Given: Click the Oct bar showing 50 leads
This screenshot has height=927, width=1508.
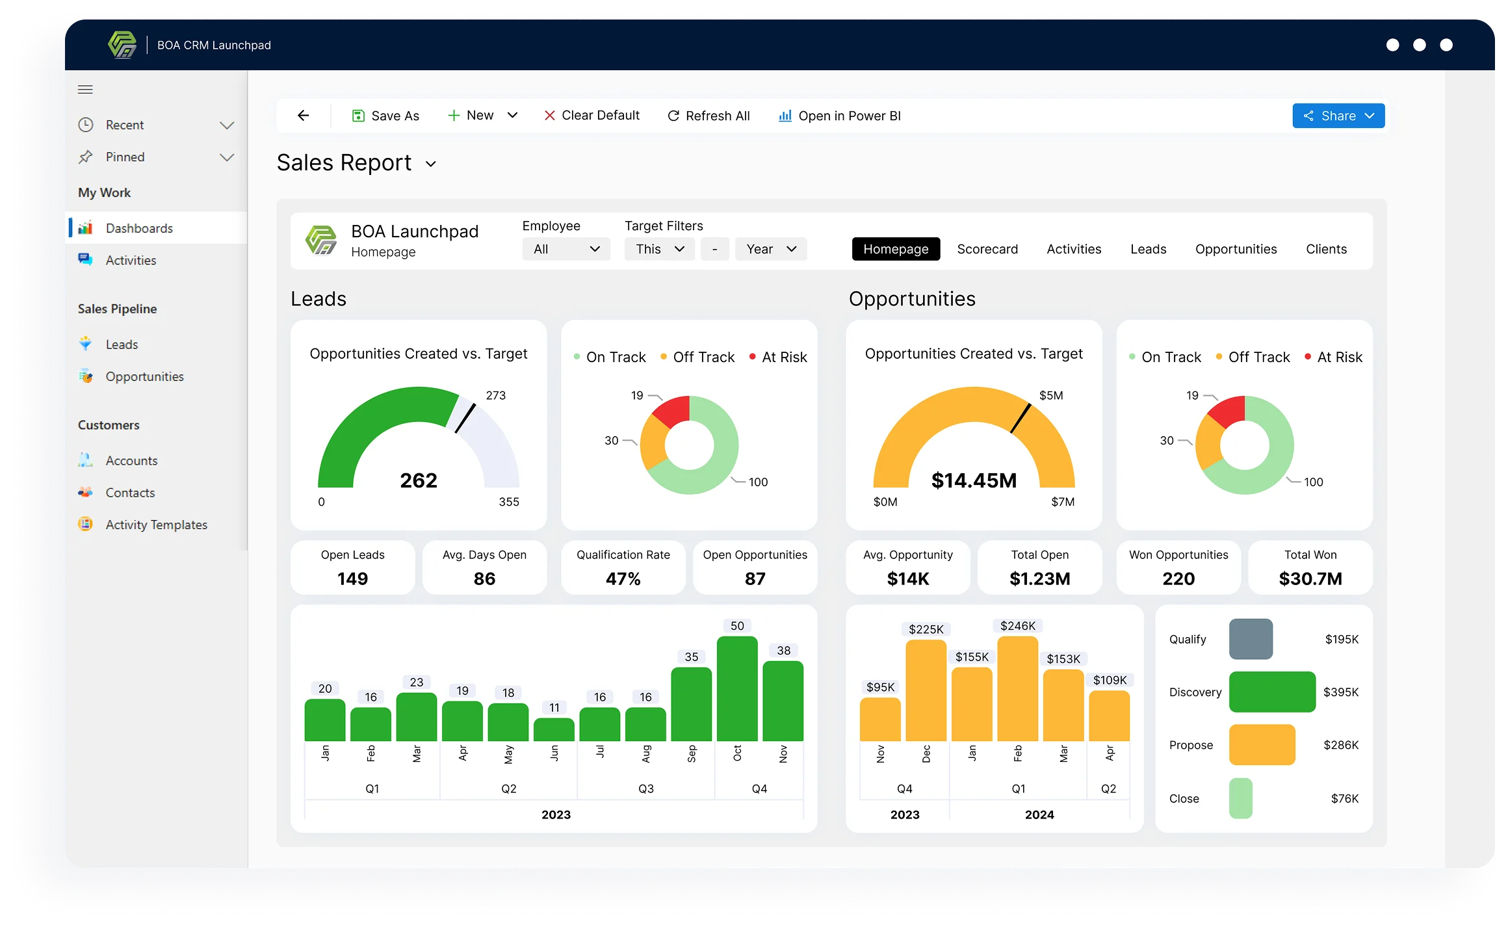Looking at the screenshot, I should click(737, 689).
